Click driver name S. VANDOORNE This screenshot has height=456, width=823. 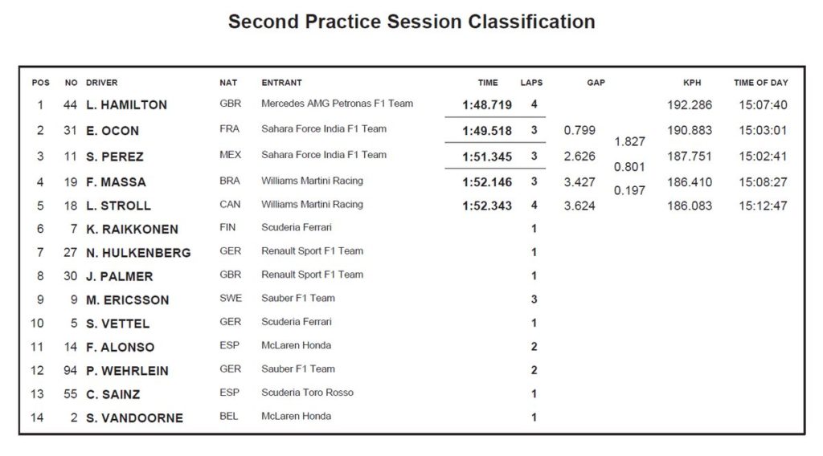[x=134, y=418]
